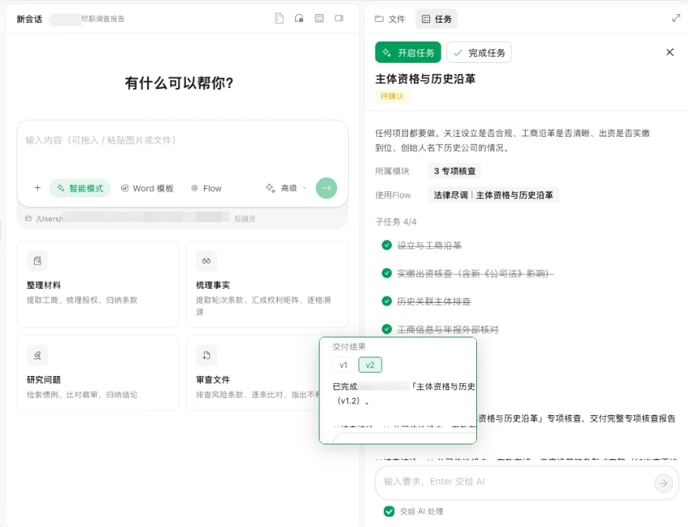The width and height of the screenshot is (688, 527).
Task: Expand the right panel with the arrows icon
Action: 676,18
